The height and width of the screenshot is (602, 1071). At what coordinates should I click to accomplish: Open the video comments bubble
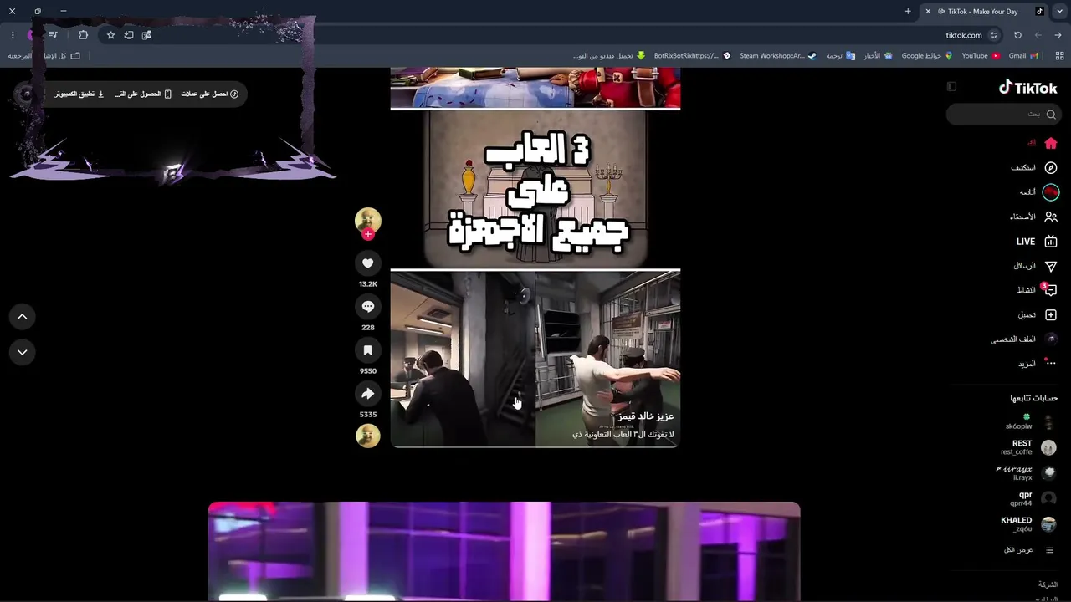click(x=367, y=307)
